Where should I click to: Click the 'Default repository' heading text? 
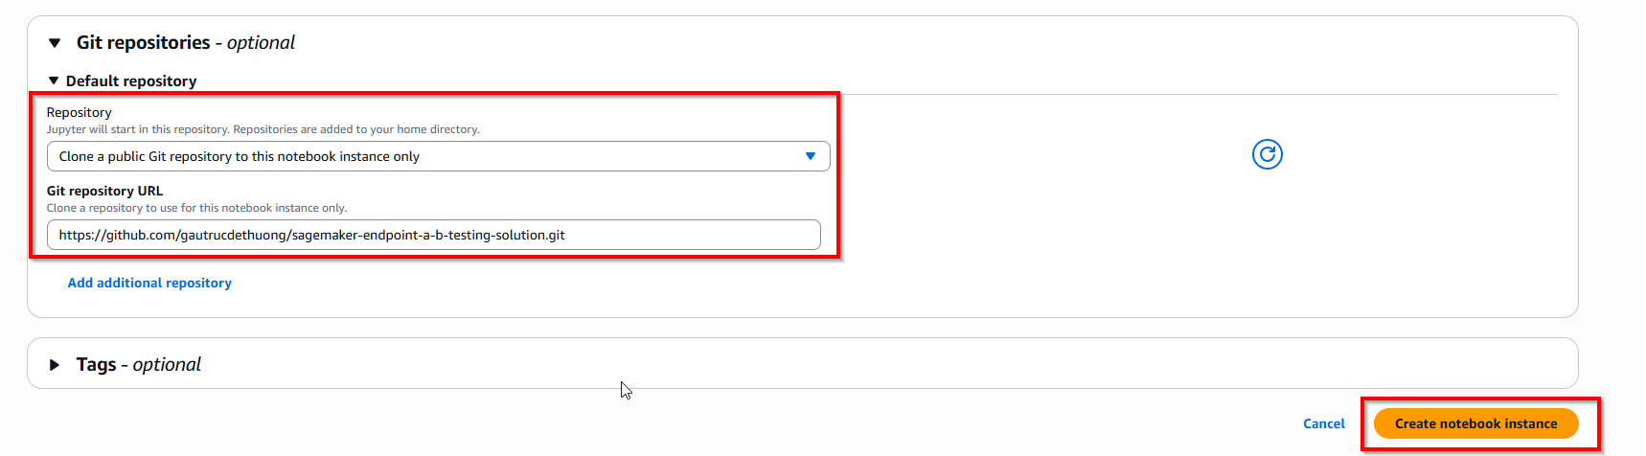tap(131, 81)
